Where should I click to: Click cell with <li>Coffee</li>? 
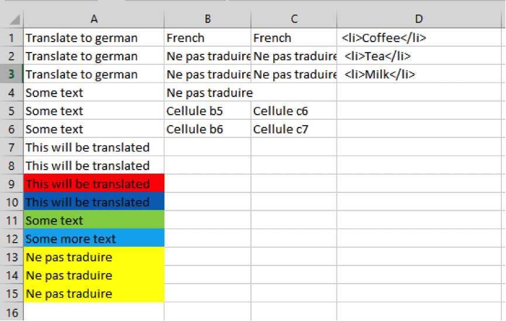tap(419, 38)
